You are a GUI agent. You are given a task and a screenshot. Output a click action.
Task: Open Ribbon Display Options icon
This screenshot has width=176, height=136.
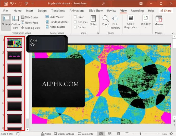coord(141,4)
